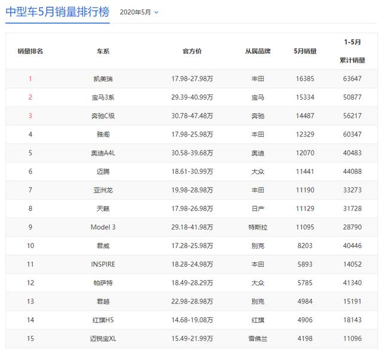Image resolution: width=383 pixels, height=349 pixels.
Task: Select the 帕萨特 series name
Action: pyautogui.click(x=103, y=283)
